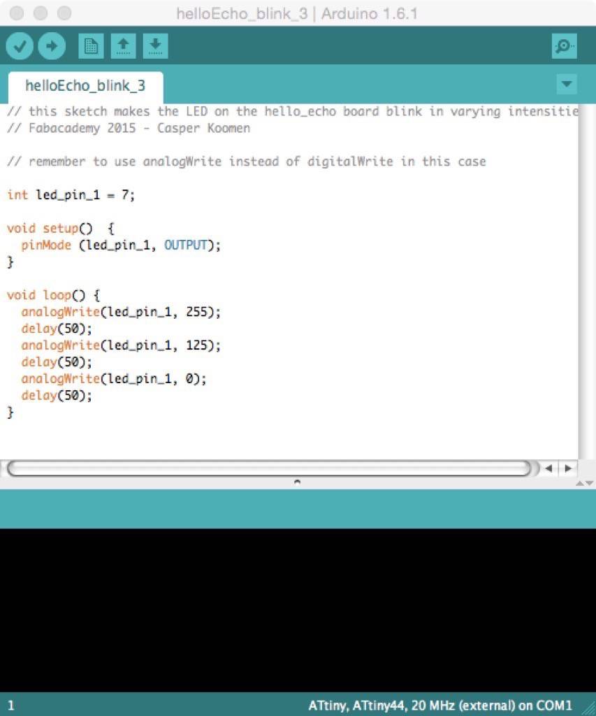Open the Serial Monitor magnifier icon
The height and width of the screenshot is (716, 596).
564,45
